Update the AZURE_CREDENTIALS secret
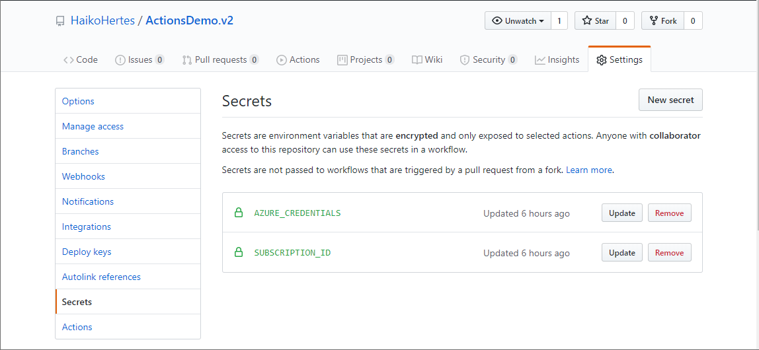759x350 pixels. [621, 213]
